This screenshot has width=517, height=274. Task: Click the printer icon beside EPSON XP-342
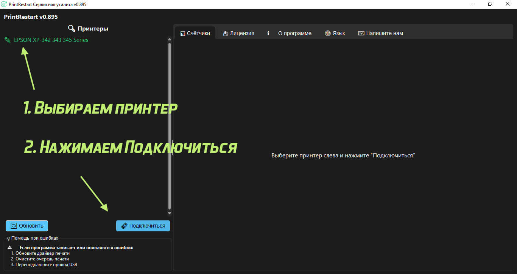point(7,40)
